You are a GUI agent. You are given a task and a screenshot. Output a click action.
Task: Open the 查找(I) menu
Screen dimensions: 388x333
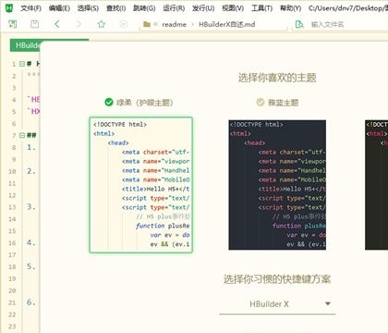tap(115, 8)
